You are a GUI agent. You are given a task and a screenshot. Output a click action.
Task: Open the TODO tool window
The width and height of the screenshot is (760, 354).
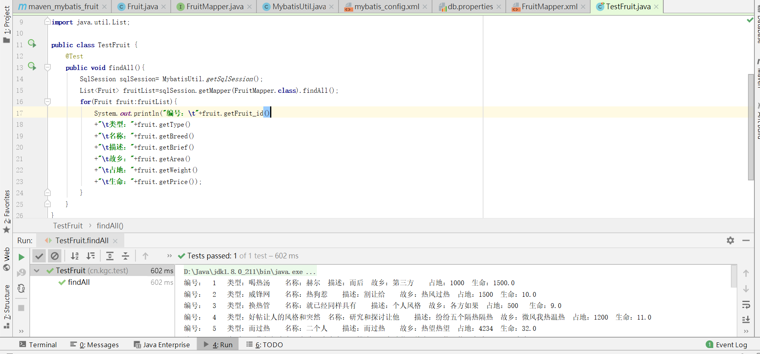pos(265,344)
